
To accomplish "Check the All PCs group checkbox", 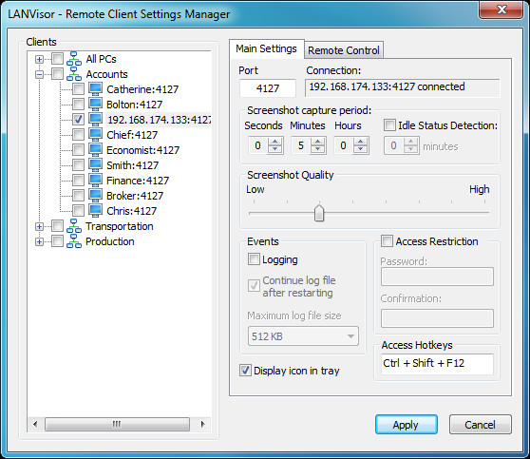I will (x=57, y=59).
